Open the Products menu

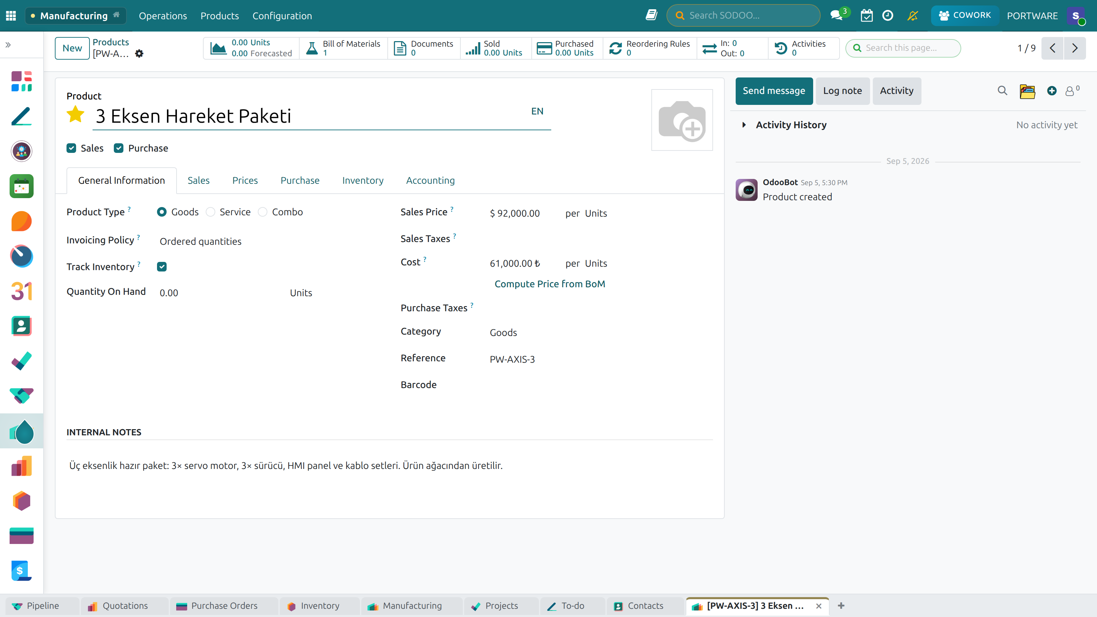(x=219, y=16)
